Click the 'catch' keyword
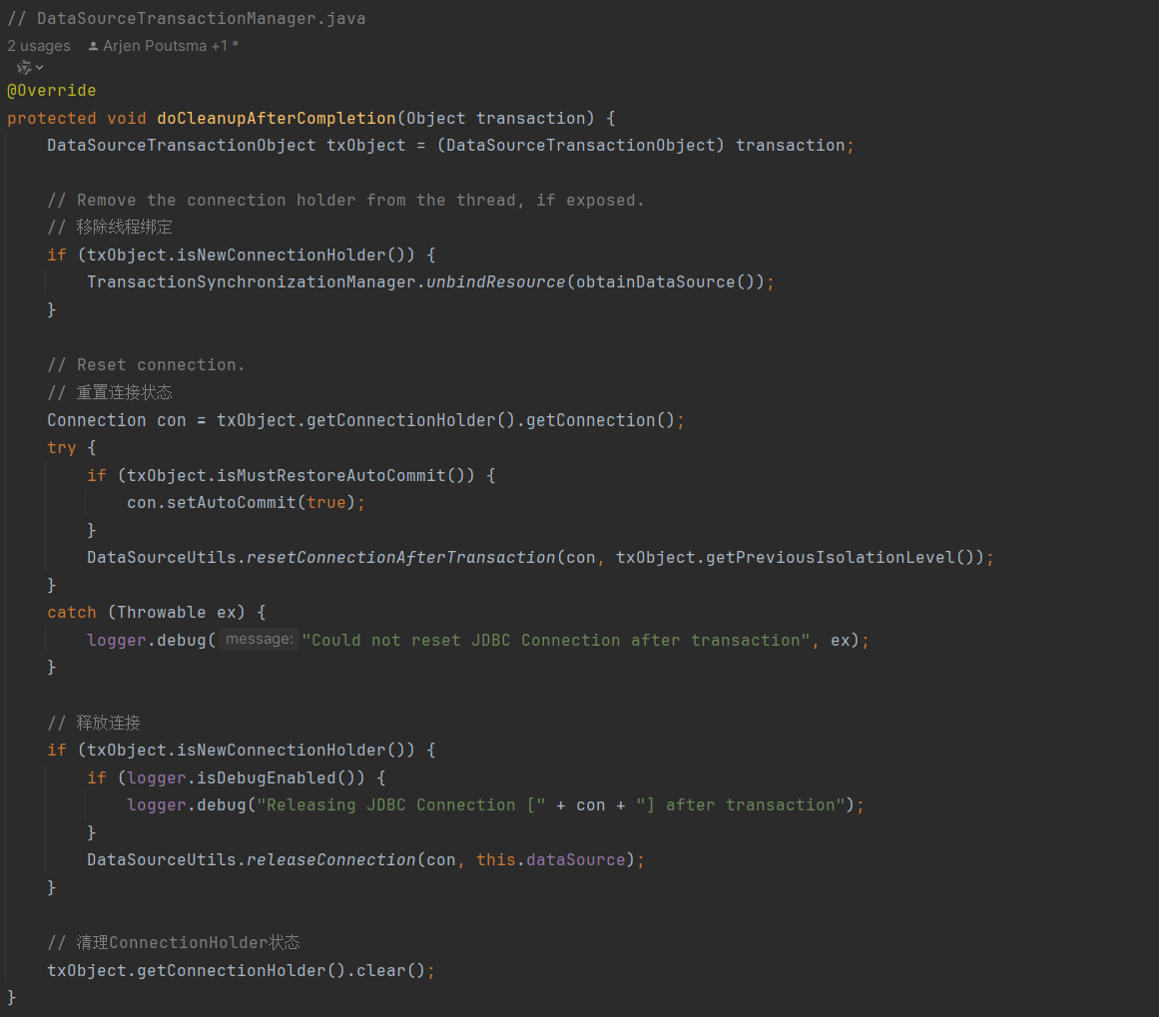1159x1017 pixels. click(72, 613)
